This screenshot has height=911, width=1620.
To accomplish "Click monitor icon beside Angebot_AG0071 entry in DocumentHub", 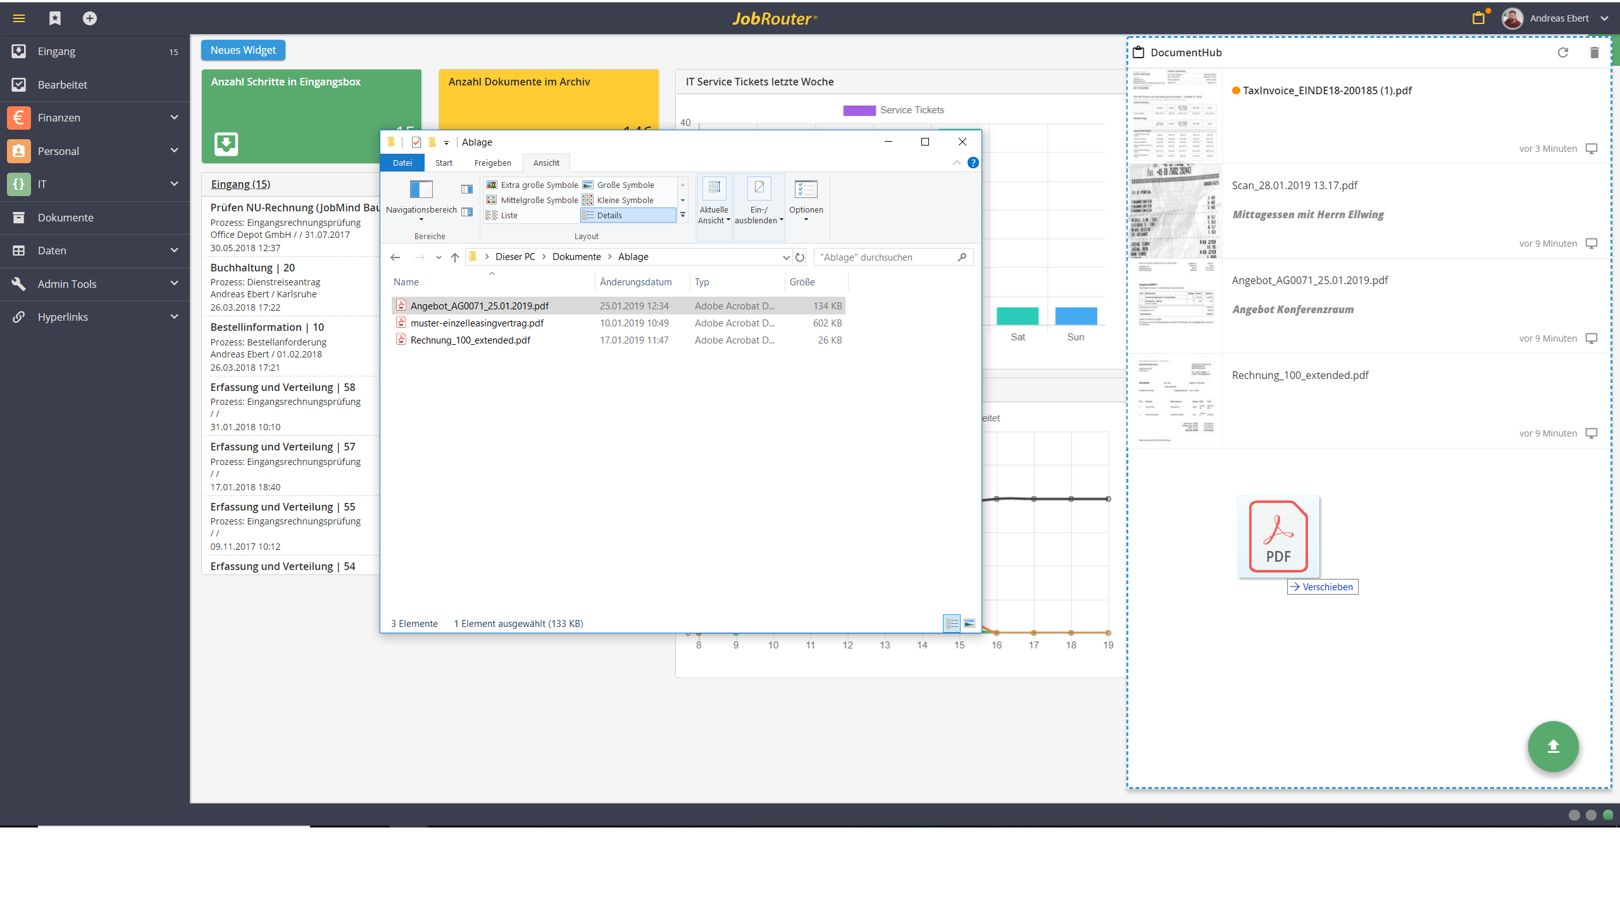I will [x=1592, y=338].
